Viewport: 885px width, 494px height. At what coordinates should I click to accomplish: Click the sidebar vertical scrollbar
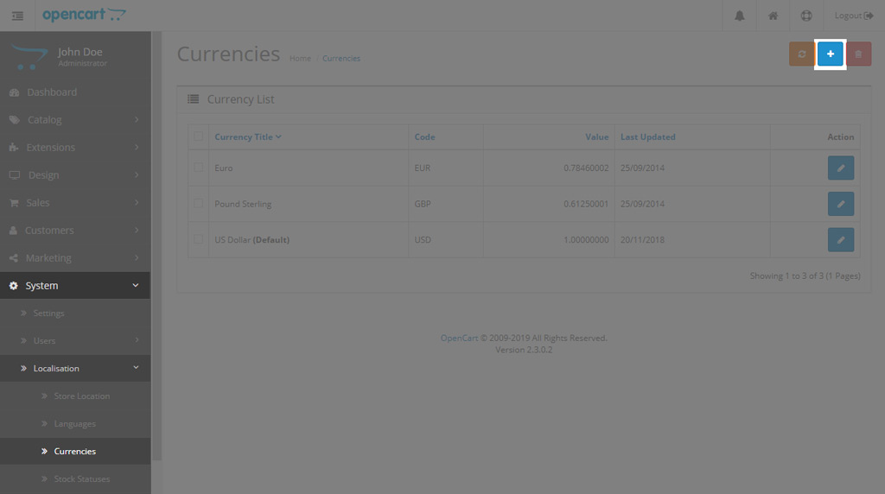[x=156, y=245]
